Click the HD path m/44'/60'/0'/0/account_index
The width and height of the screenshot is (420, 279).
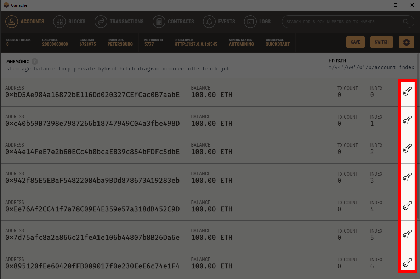tap(371, 68)
